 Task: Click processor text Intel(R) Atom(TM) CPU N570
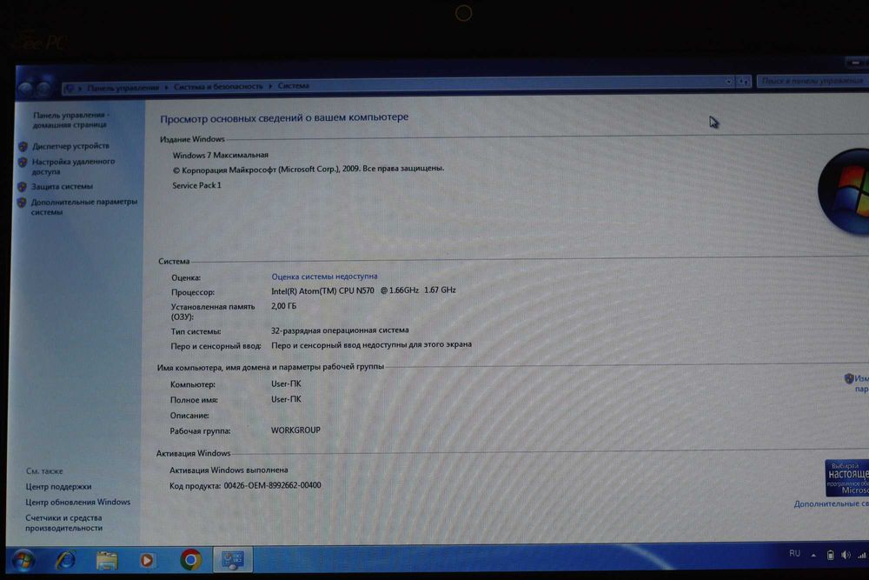point(322,290)
